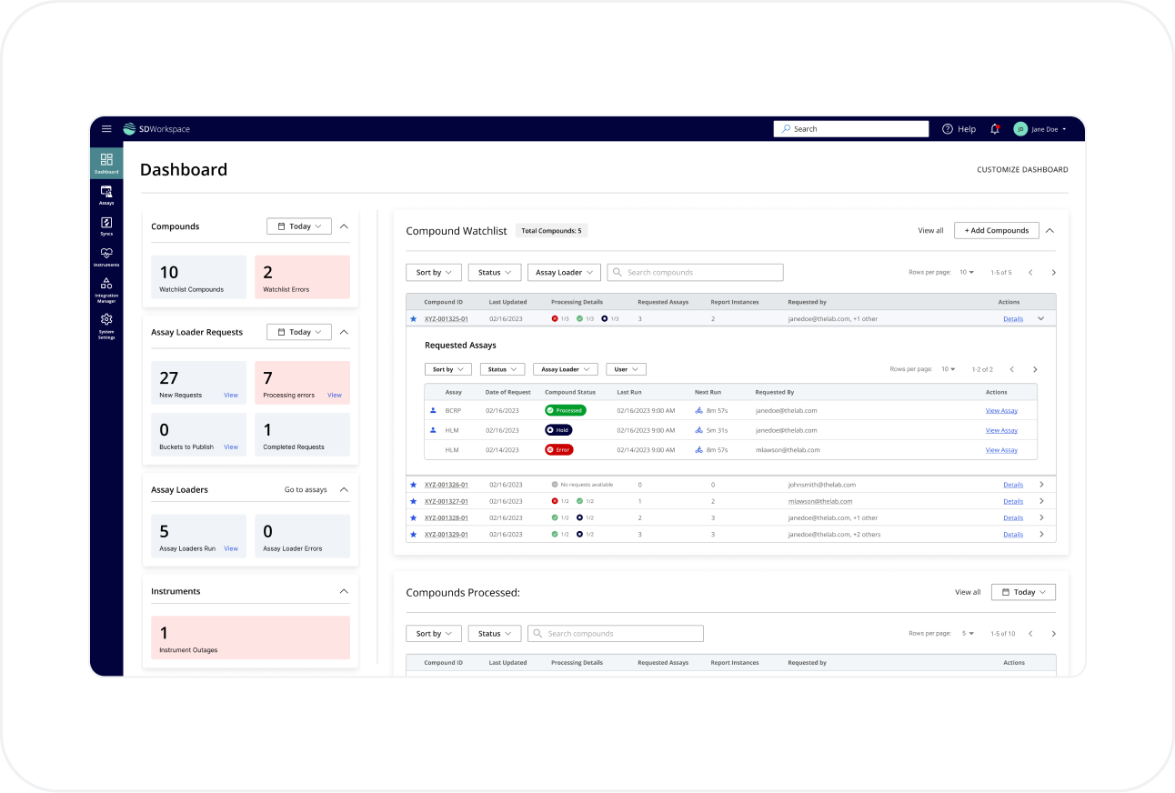This screenshot has height=793, width=1175.
Task: Open the Compounds Processed Today dropdown
Action: pyautogui.click(x=1023, y=592)
